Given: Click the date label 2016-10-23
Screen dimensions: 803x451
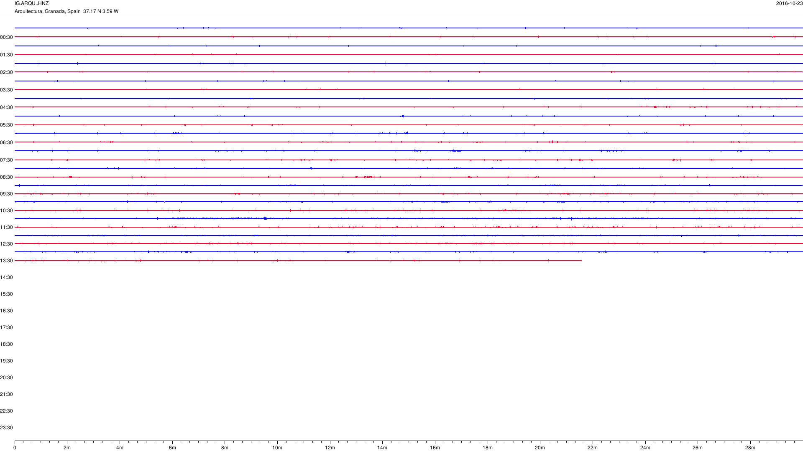Looking at the screenshot, I should (789, 3).
